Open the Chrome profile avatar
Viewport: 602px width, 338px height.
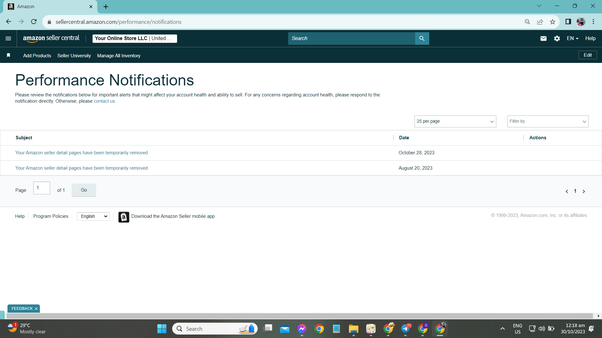click(x=581, y=22)
